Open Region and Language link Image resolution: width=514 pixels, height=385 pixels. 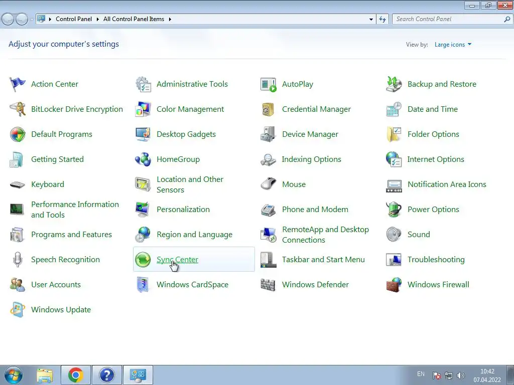tap(194, 235)
